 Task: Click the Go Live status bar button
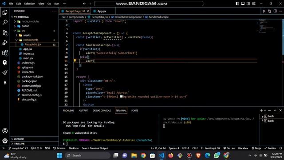click(229, 148)
